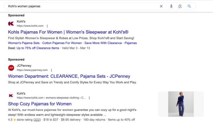Clear the search box with the X icon
The width and height of the screenshot is (213, 127).
[x=161, y=6]
